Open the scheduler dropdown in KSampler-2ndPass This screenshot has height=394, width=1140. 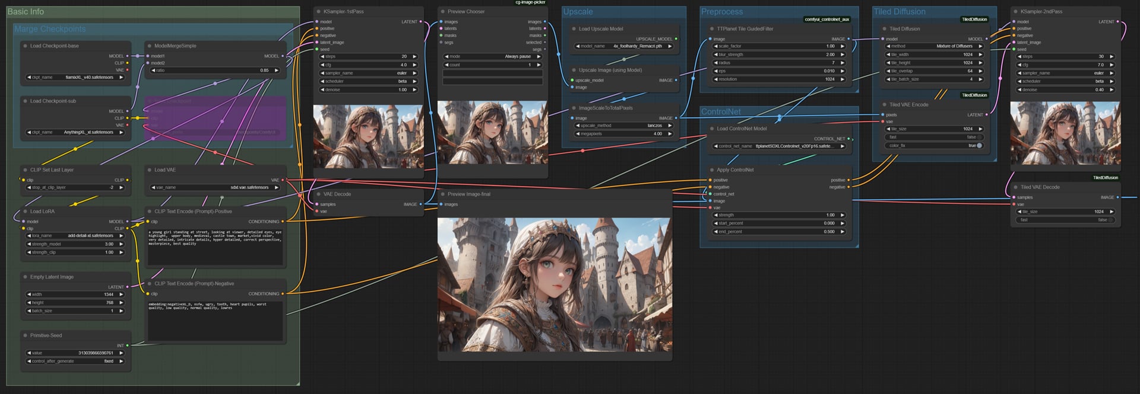(x=1065, y=81)
